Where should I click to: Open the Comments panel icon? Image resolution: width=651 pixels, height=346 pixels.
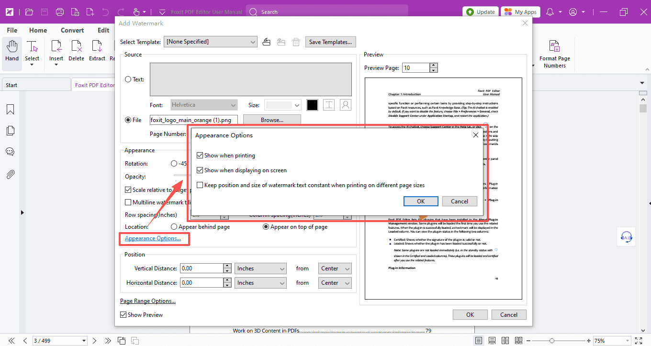10,152
